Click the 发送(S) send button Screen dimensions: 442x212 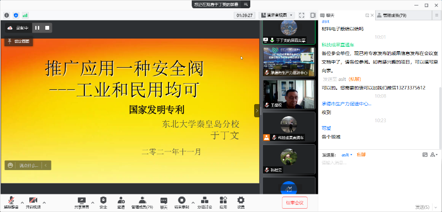point(423,207)
